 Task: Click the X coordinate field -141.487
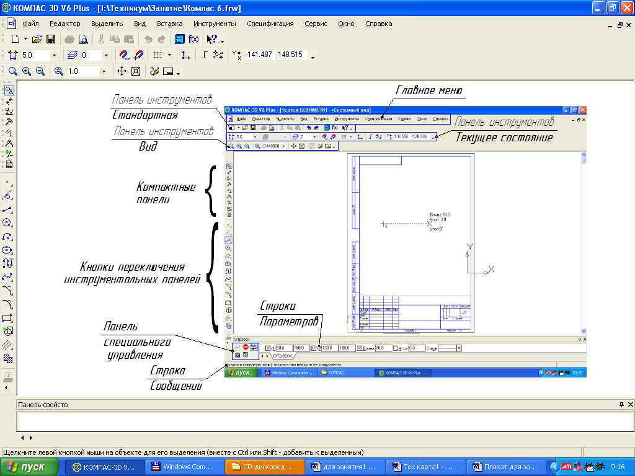coord(260,55)
